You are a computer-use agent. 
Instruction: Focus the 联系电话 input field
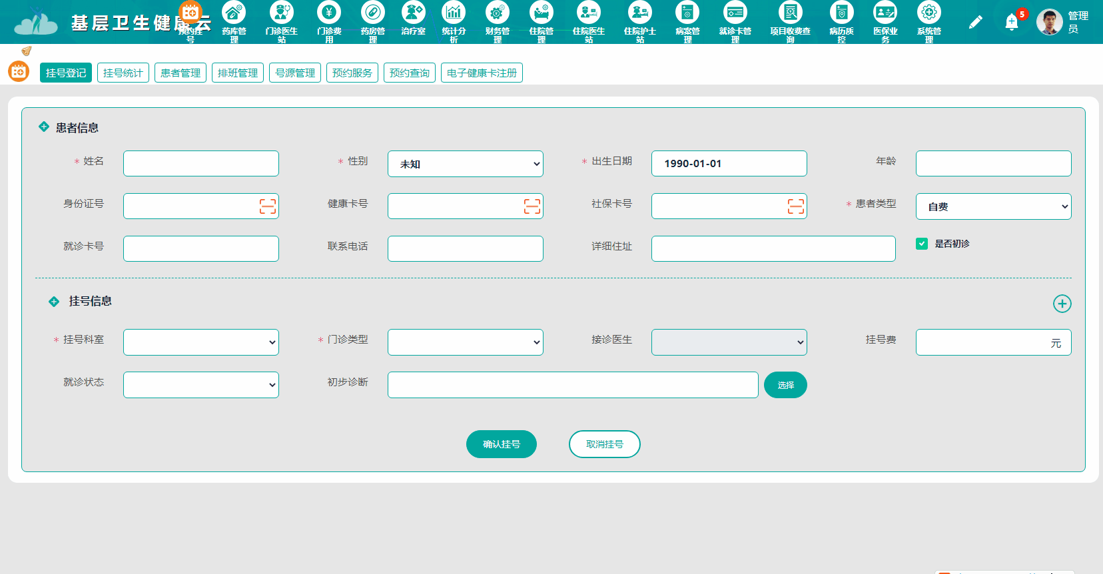coord(466,248)
